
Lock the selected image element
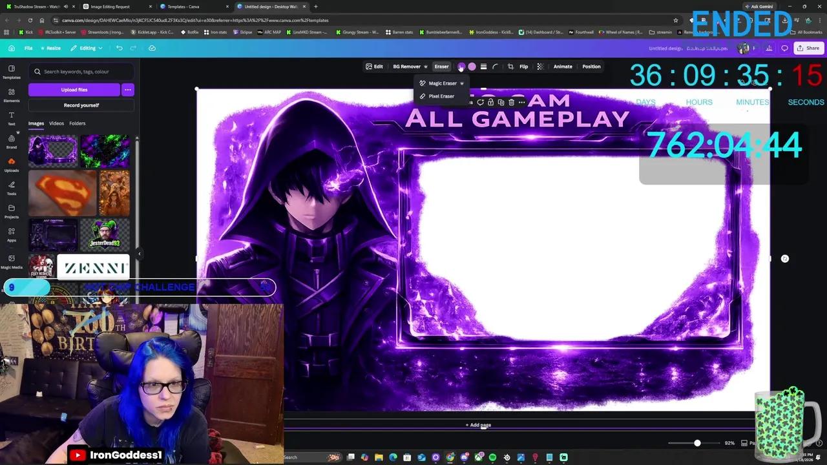490,102
